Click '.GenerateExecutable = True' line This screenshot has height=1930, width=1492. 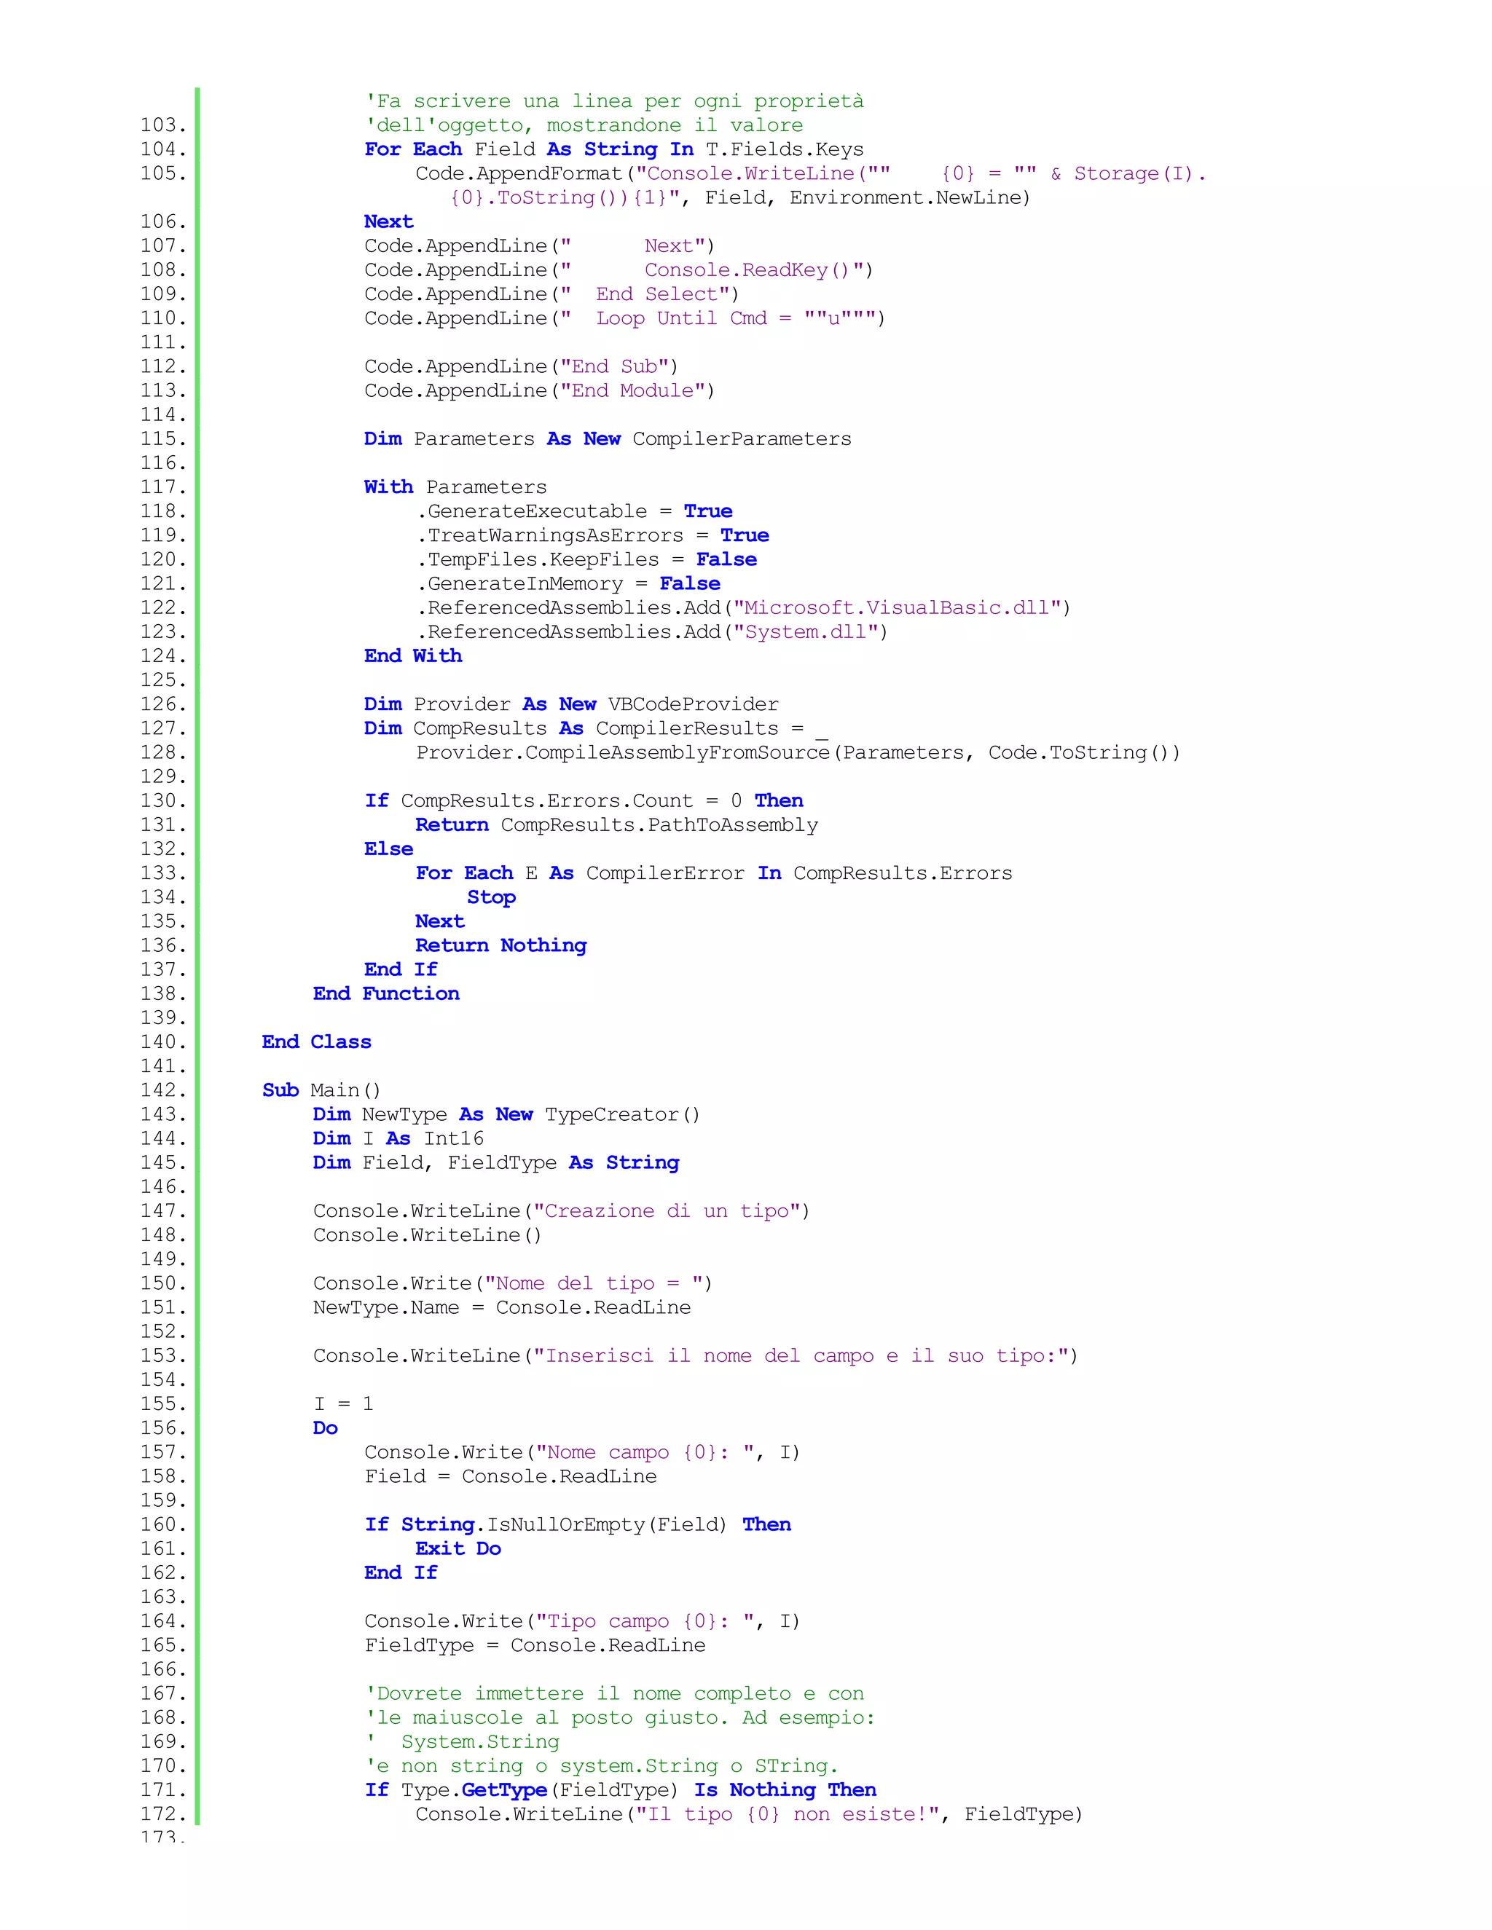pos(575,512)
